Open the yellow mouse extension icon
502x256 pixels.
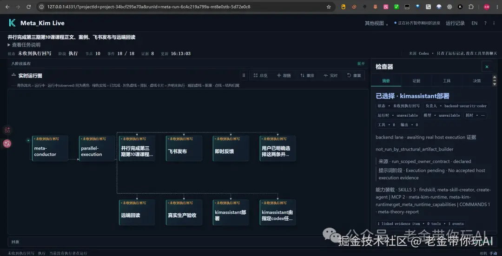tap(343, 7)
